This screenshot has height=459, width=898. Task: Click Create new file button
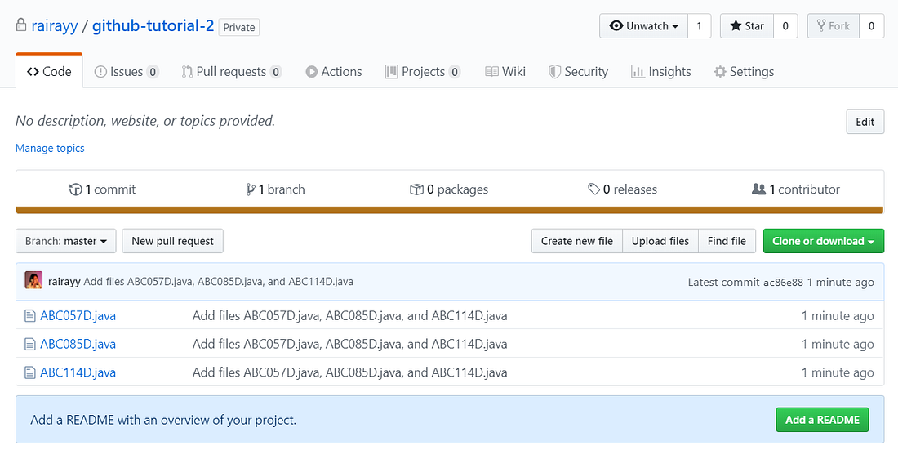576,241
